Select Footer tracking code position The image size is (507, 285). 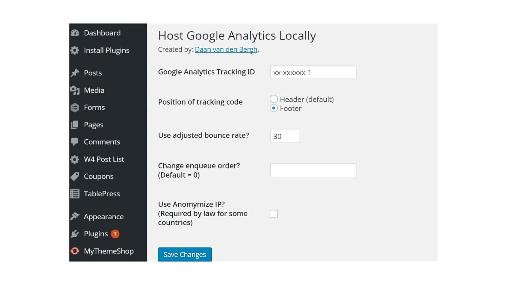pyautogui.click(x=274, y=108)
